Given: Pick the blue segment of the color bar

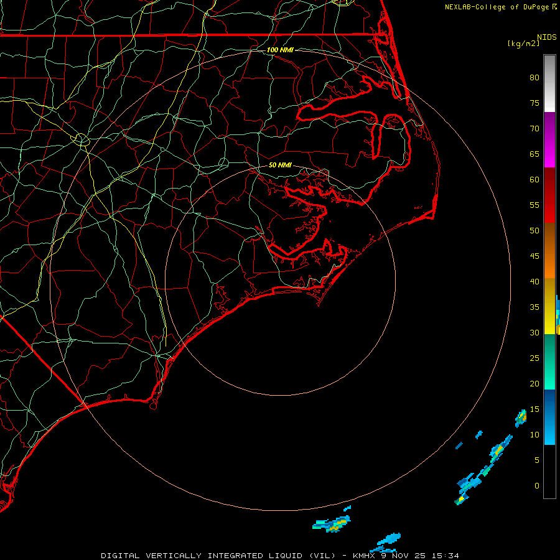Looking at the screenshot, I should click(x=549, y=417).
